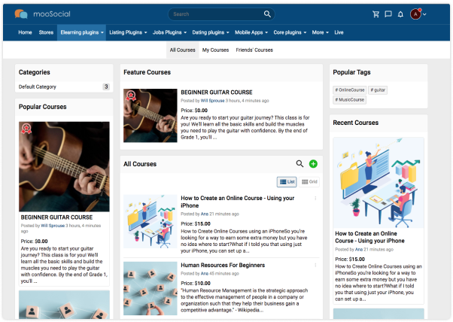Screen dimensions: 453x322
Task: Open the notifications bell icon
Action: click(400, 14)
